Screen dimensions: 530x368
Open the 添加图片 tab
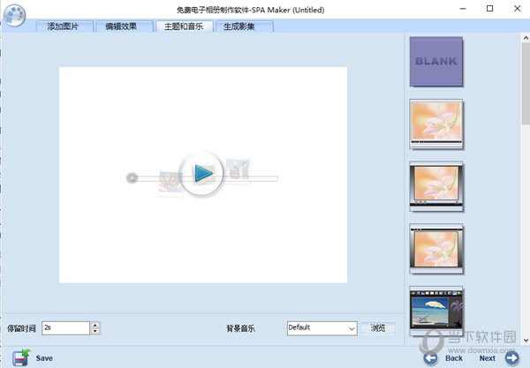64,26
